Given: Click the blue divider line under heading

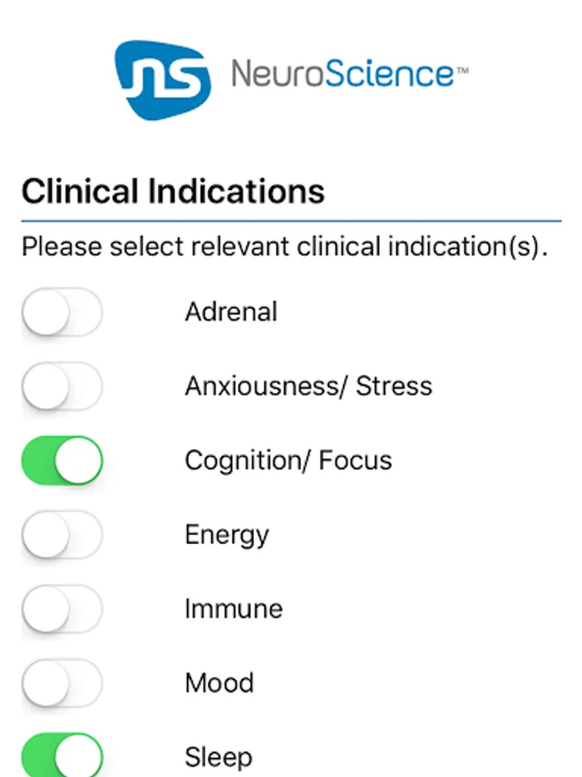Looking at the screenshot, I should coord(291,220).
